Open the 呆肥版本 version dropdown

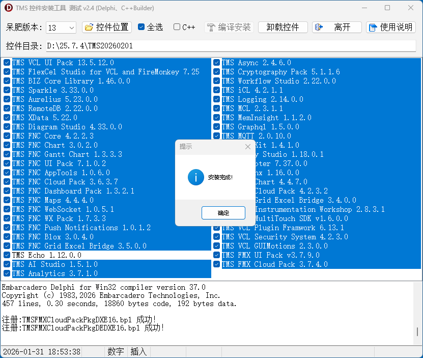[61, 27]
